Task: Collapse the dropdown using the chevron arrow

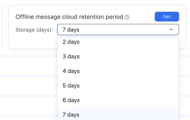Action: pyautogui.click(x=171, y=29)
